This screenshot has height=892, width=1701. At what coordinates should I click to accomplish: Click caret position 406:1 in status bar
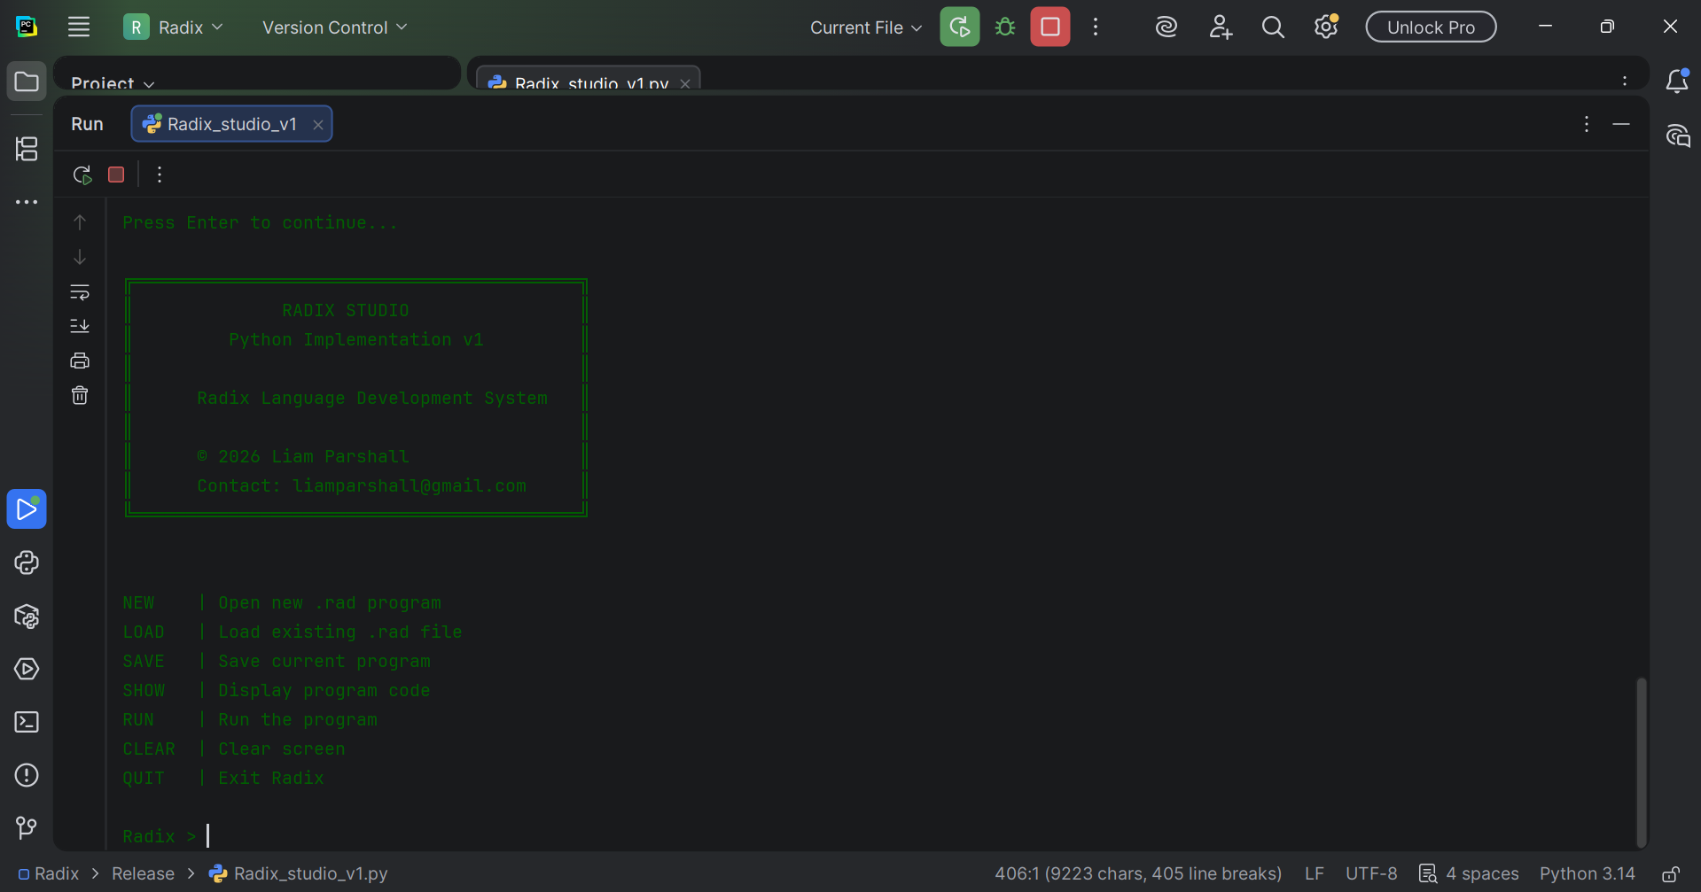pyautogui.click(x=1138, y=873)
